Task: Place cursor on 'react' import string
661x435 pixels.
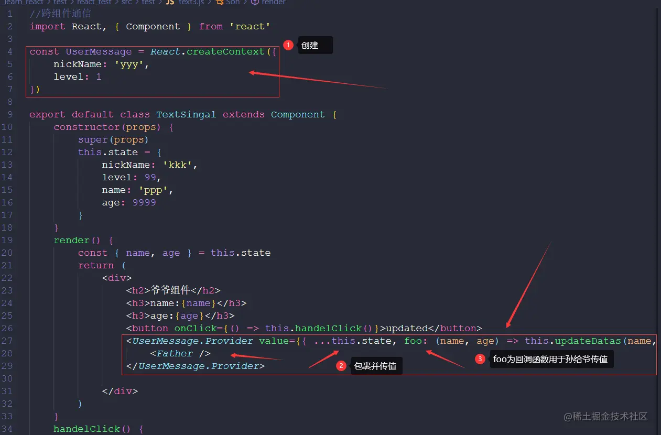Action: click(250, 26)
